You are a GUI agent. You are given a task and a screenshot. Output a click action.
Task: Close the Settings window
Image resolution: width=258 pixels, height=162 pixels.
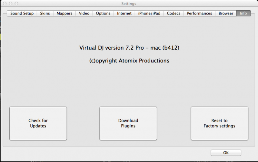pos(5,4)
